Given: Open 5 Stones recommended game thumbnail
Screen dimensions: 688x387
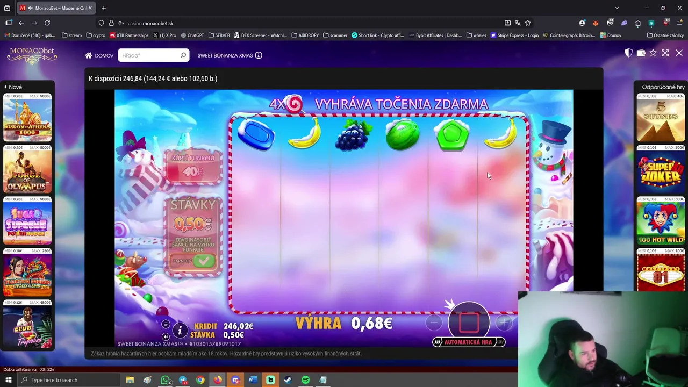Looking at the screenshot, I should 661,118.
